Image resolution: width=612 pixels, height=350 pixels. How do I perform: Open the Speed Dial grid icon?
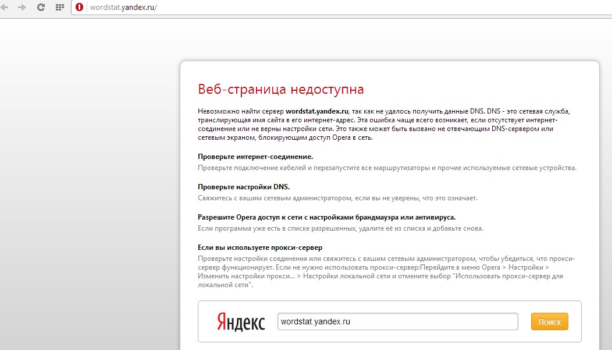[x=60, y=7]
